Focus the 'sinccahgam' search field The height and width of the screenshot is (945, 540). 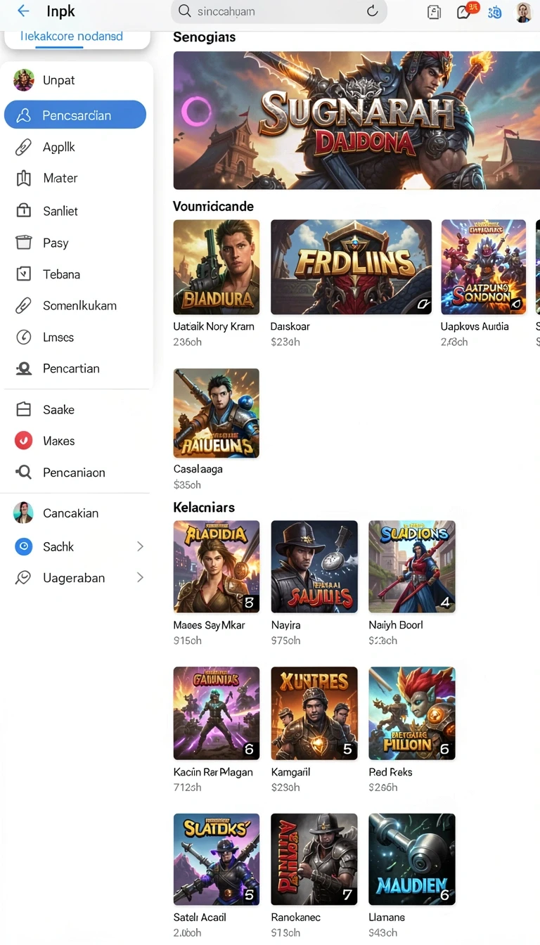(279, 11)
